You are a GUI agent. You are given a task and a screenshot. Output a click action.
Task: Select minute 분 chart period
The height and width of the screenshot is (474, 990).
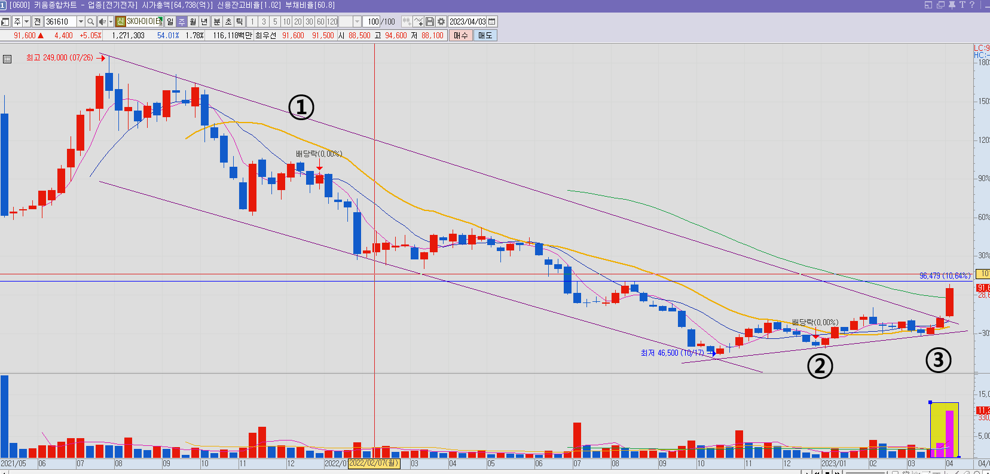click(x=217, y=22)
